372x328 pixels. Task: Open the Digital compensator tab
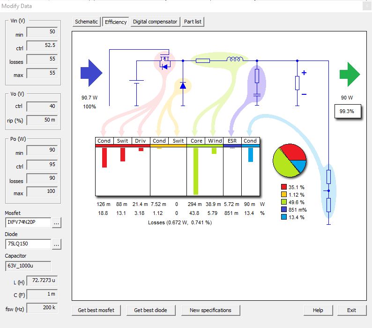tap(155, 22)
